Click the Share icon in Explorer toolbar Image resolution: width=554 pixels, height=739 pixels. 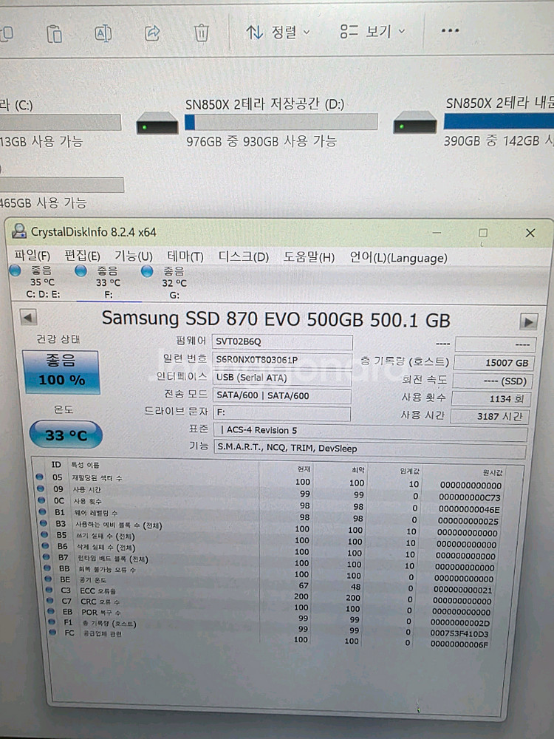(152, 33)
